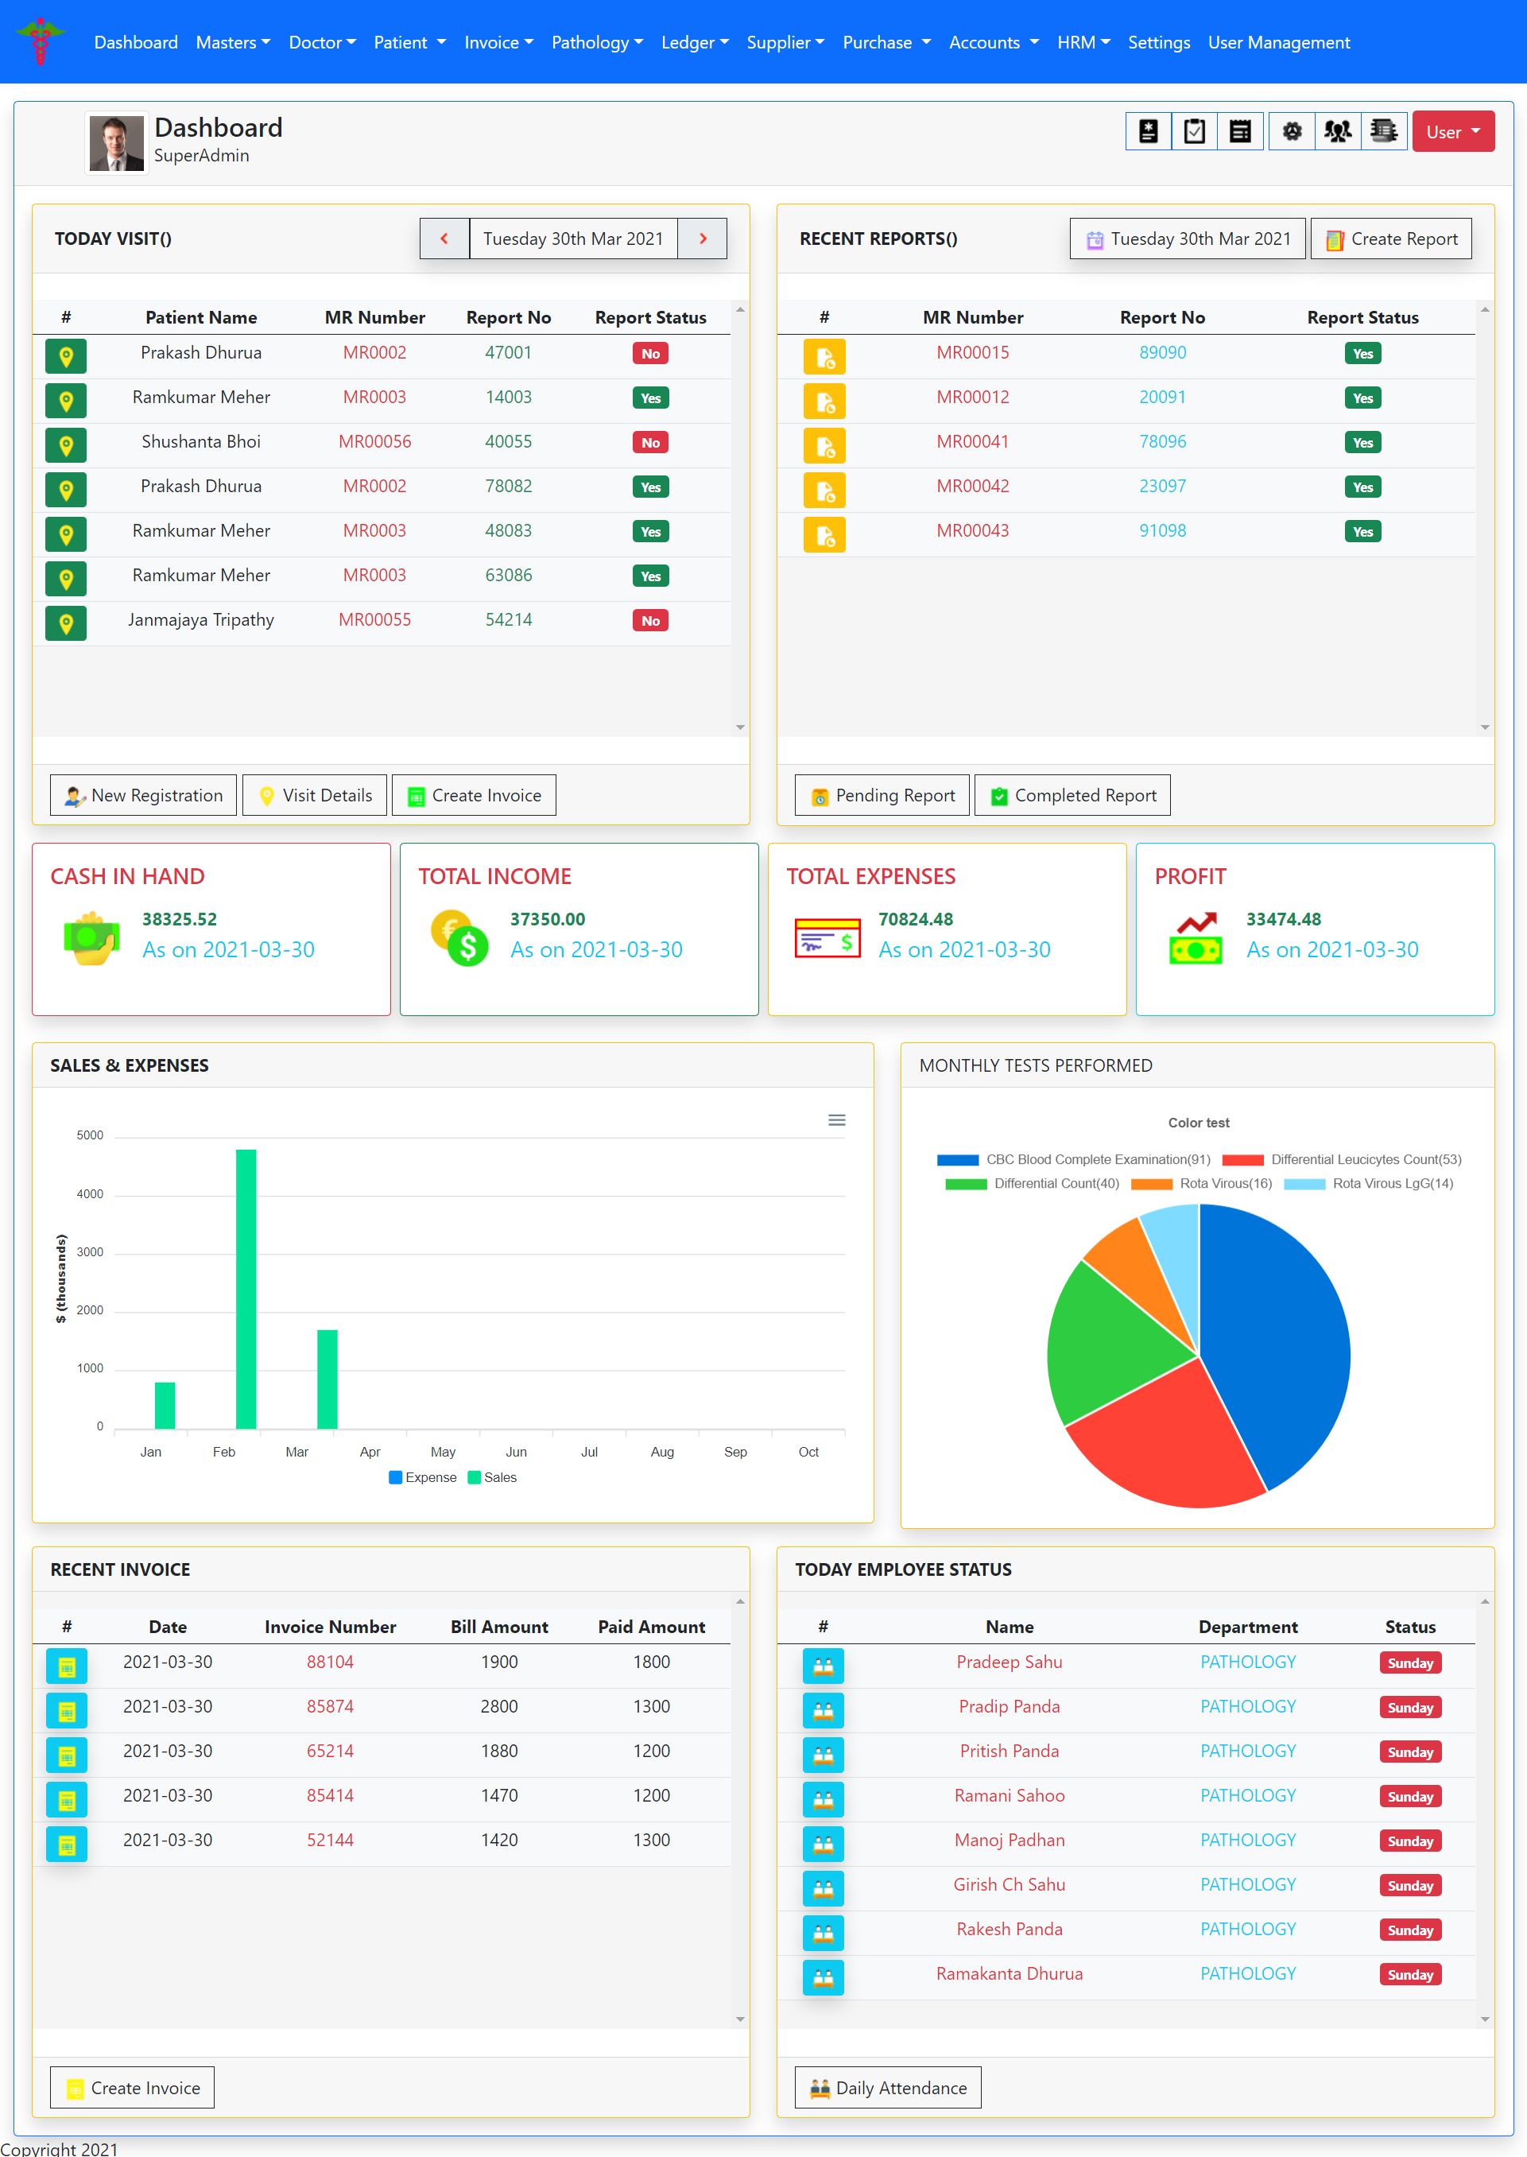This screenshot has width=1527, height=2157.
Task: Click next day arrow in Today Visit
Action: 703,239
